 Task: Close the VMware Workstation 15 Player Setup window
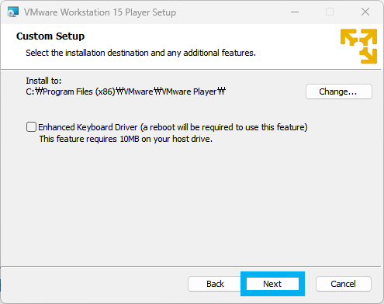[365, 12]
